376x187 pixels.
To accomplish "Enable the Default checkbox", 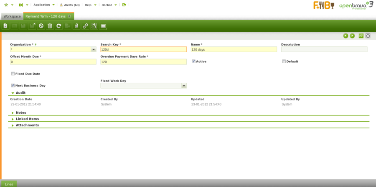I will pos(284,61).
